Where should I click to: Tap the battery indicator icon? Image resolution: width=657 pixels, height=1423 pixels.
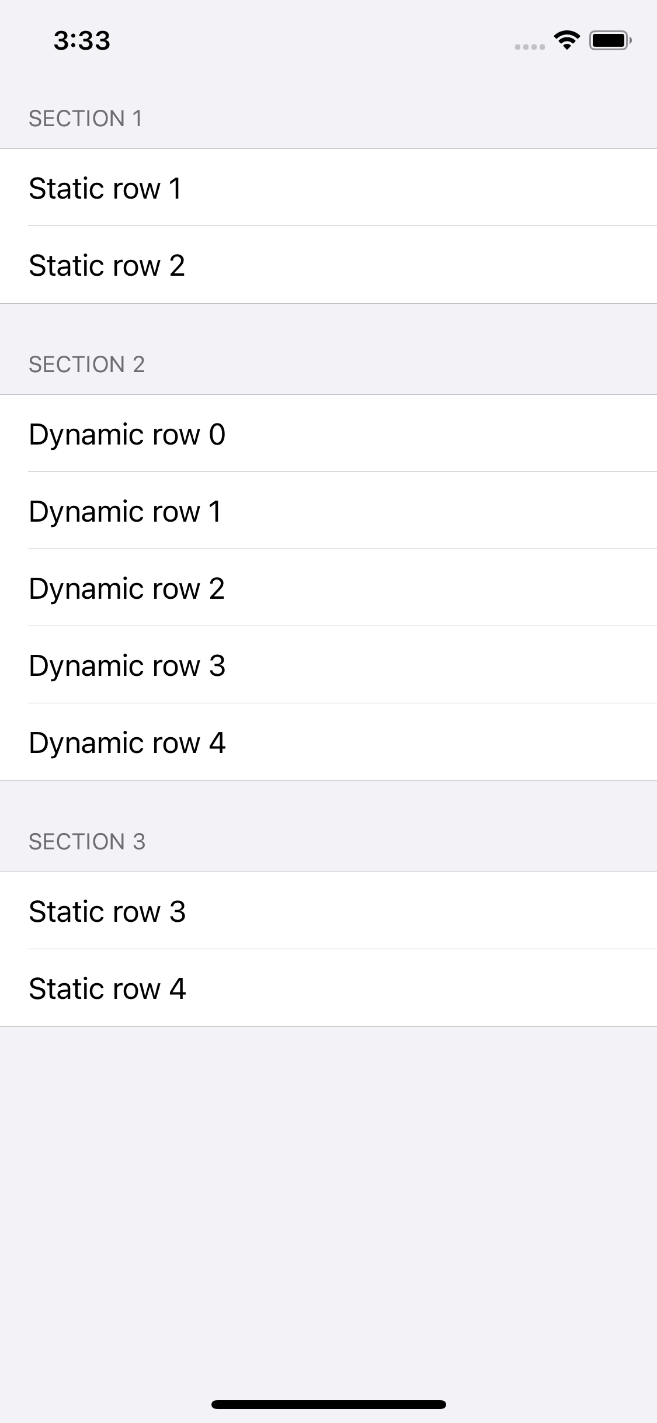[x=610, y=40]
